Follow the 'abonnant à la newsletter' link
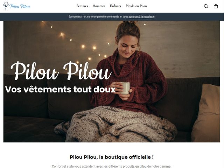224x168 pixels. pyautogui.click(x=141, y=17)
